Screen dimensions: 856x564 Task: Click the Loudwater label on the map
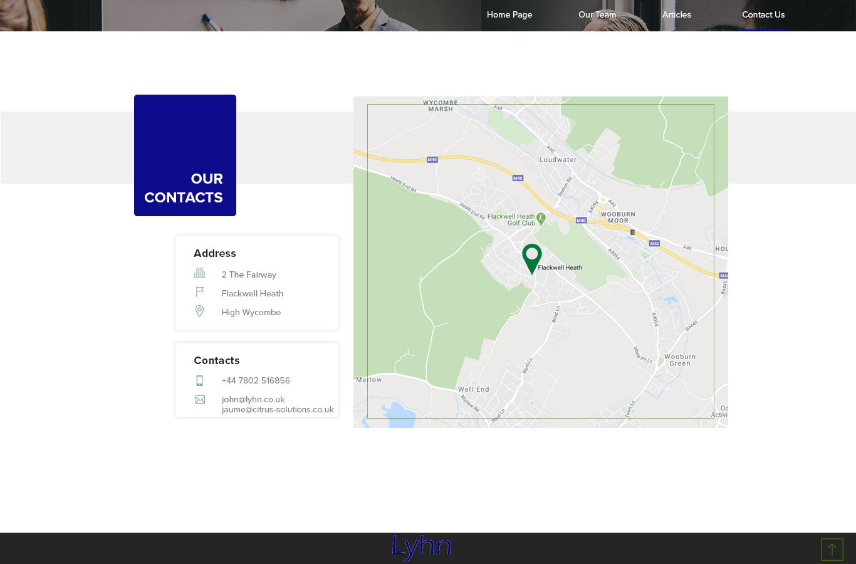click(558, 160)
